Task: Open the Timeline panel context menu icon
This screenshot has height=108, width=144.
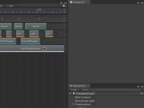Action: [65, 3]
